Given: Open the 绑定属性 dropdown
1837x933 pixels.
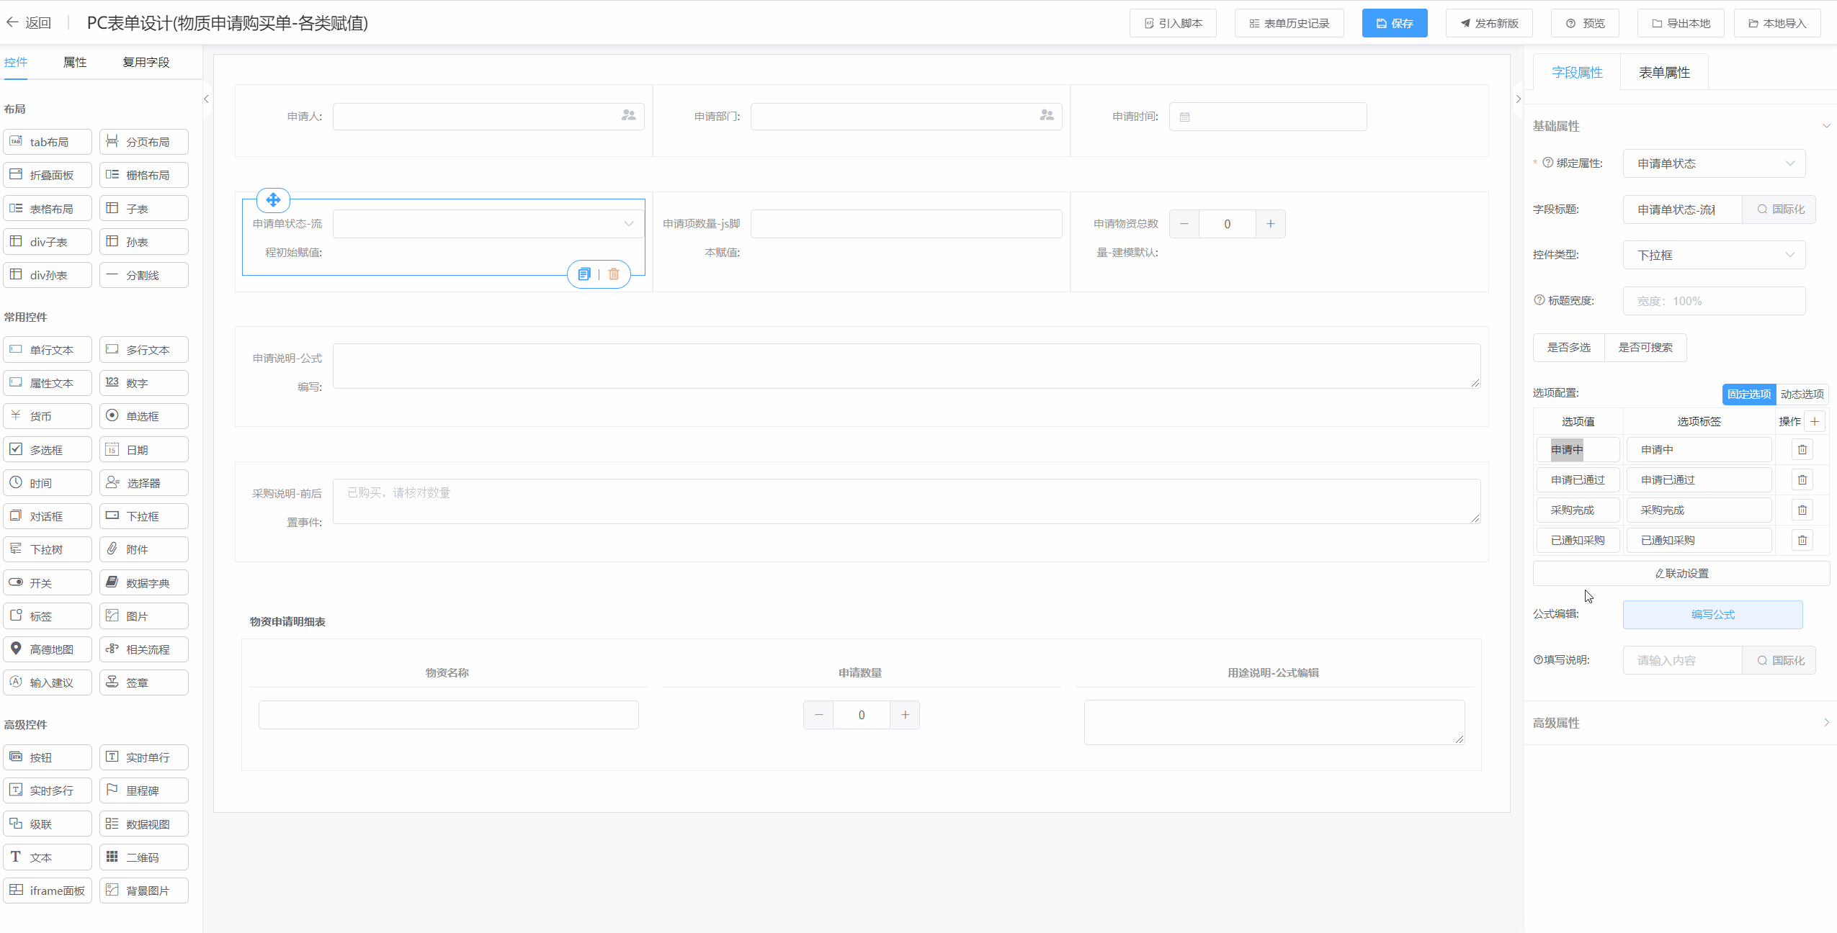Looking at the screenshot, I should click(1714, 164).
